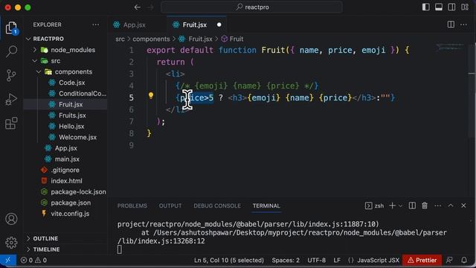The image size is (476, 268).
Task: Switch to the App.jsx editor tab
Action: pos(134,25)
